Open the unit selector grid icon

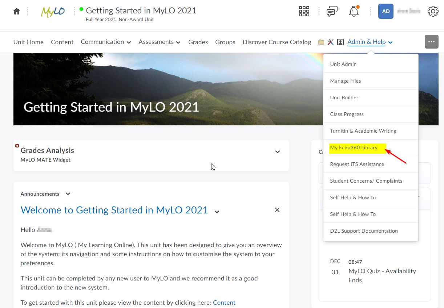pyautogui.click(x=304, y=11)
